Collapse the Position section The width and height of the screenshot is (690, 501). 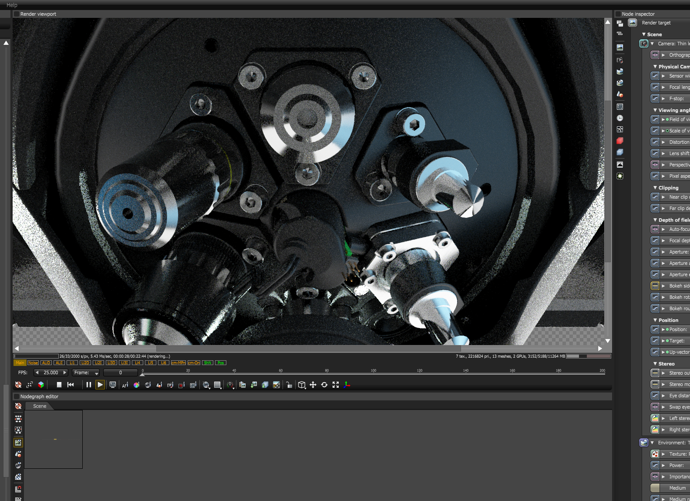[655, 320]
